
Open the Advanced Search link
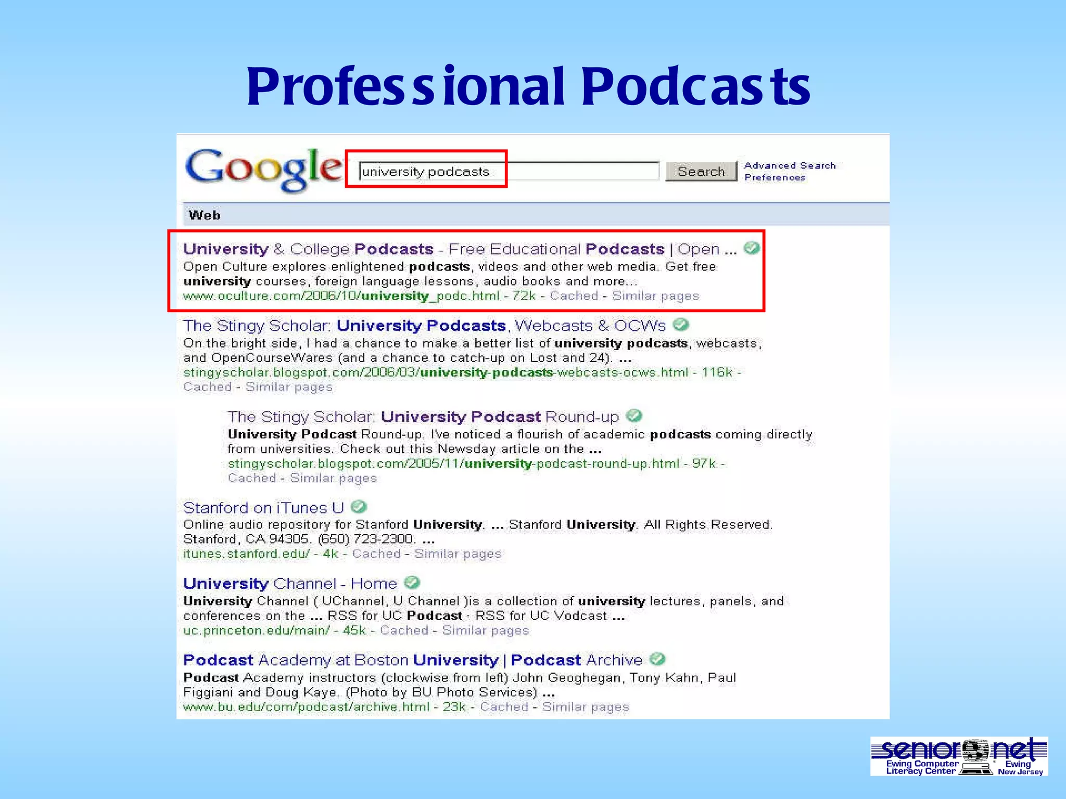coord(790,165)
